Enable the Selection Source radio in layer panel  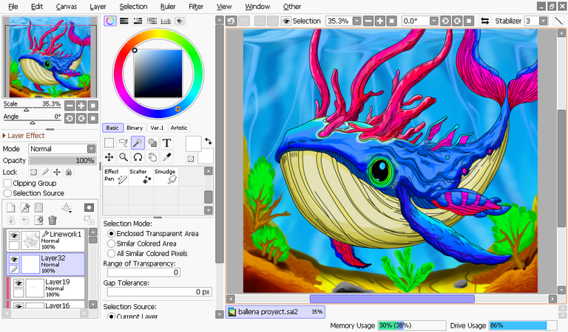point(7,193)
